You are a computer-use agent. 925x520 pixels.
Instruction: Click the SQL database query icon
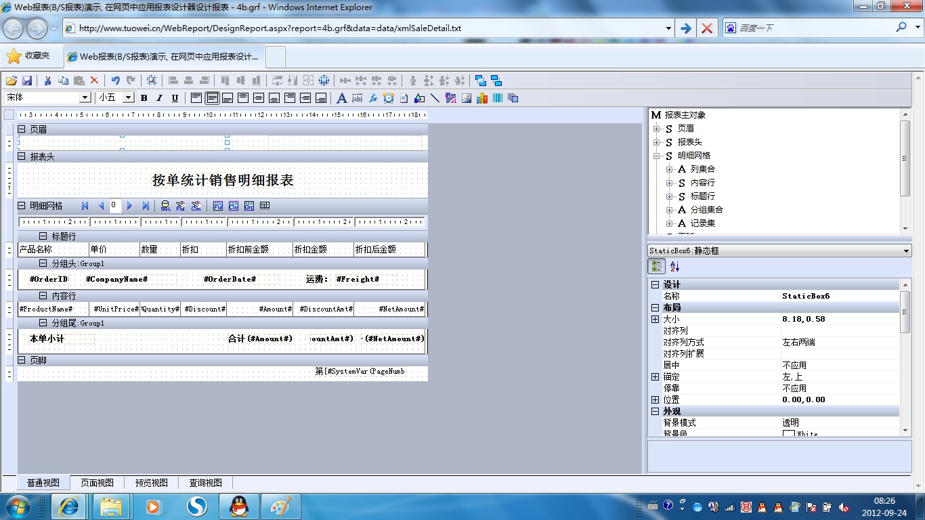point(166,206)
